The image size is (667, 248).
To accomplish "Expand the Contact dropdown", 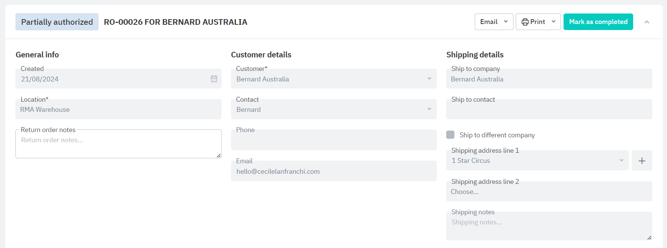I will [333, 110].
